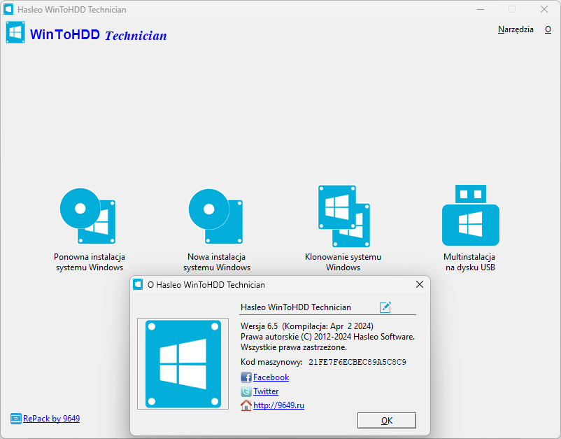Image resolution: width=561 pixels, height=439 pixels.
Task: Choose the Multinstalacja na dysku USB icon
Action: coord(471,215)
